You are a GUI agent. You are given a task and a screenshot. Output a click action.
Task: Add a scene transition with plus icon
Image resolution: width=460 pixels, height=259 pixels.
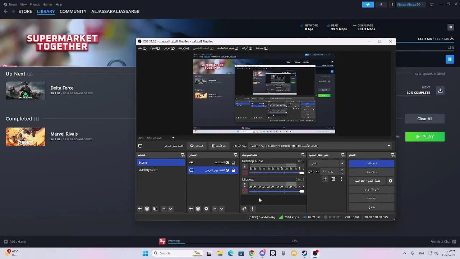click(325, 179)
